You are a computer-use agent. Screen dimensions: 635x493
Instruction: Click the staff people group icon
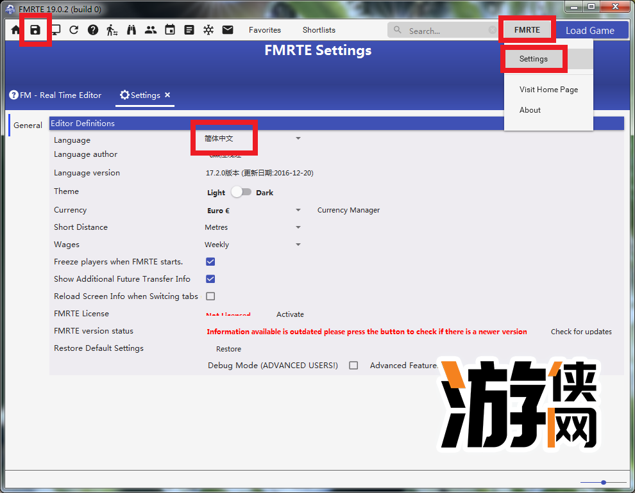tap(151, 30)
